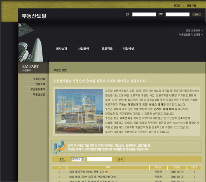
Task: Click the BIZ PART sidebar heading
Action: (30, 67)
